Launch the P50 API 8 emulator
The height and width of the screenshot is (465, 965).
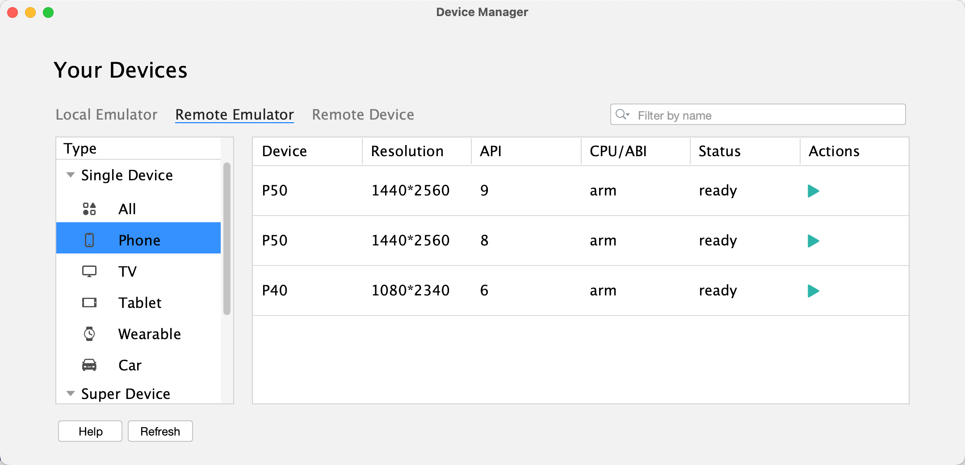tap(813, 241)
